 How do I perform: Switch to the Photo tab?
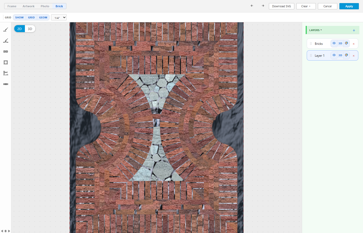45,6
